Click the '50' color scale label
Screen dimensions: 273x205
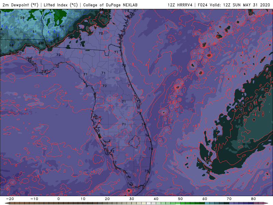coord(181,199)
